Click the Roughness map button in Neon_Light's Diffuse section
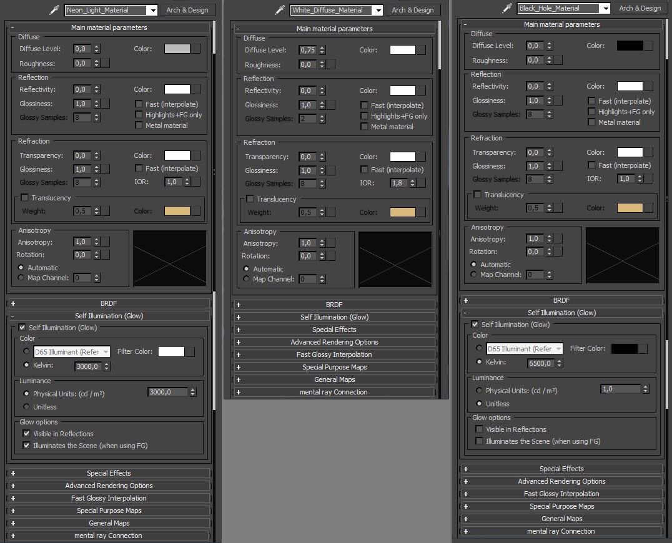Screen dimensions: 672x543 point(104,64)
